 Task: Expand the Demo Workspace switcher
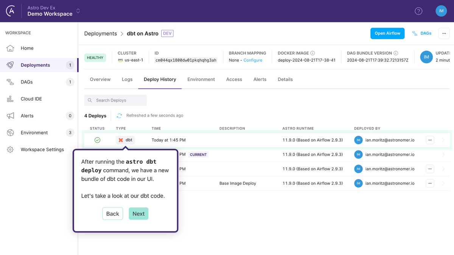(78, 11)
